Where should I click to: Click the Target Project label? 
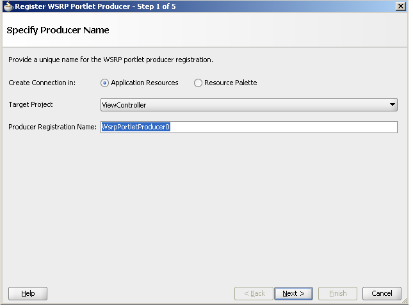[31, 104]
